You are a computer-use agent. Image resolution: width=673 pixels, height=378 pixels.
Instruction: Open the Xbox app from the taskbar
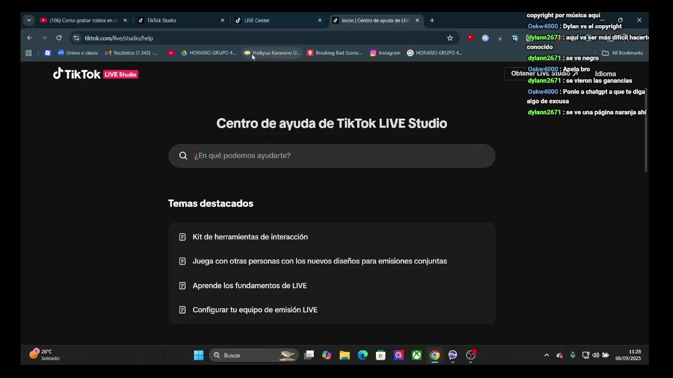[416, 355]
